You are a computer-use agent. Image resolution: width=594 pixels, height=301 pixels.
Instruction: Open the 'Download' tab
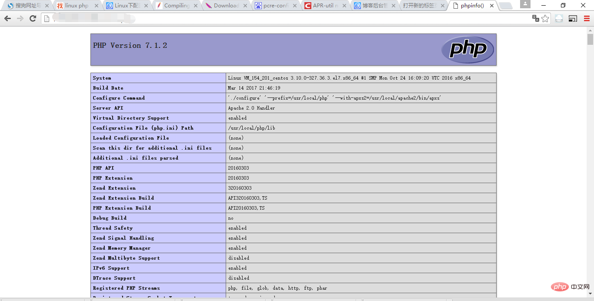[x=226, y=6]
